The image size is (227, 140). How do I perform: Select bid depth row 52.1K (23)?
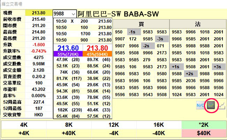pos(68,66)
